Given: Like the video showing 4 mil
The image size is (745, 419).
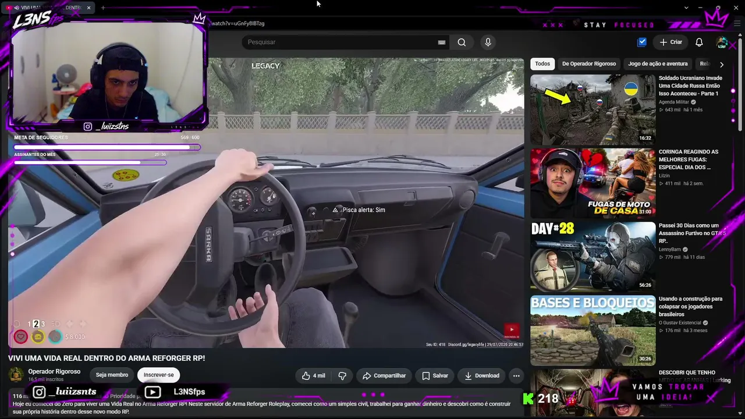Looking at the screenshot, I should 313,376.
